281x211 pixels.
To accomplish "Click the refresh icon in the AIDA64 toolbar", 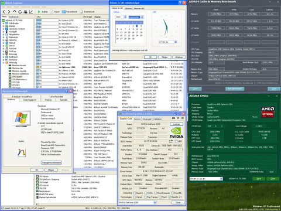I will click(x=20, y=12).
